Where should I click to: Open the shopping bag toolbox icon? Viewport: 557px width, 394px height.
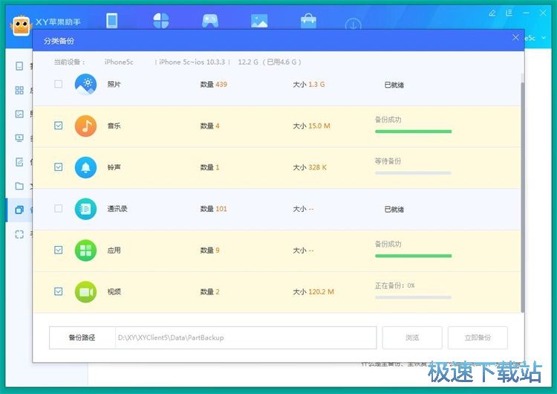click(x=308, y=21)
